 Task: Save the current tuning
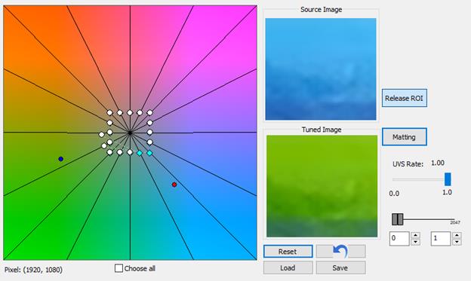[x=340, y=267]
